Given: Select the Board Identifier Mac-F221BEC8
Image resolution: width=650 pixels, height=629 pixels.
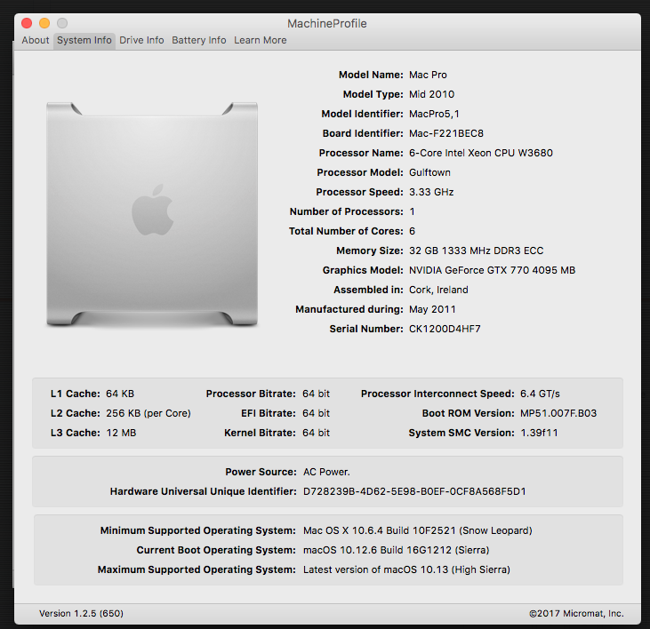Looking at the screenshot, I should click(x=446, y=133).
